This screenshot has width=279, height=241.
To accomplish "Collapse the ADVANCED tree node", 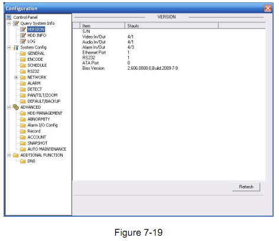I will click(9, 108).
